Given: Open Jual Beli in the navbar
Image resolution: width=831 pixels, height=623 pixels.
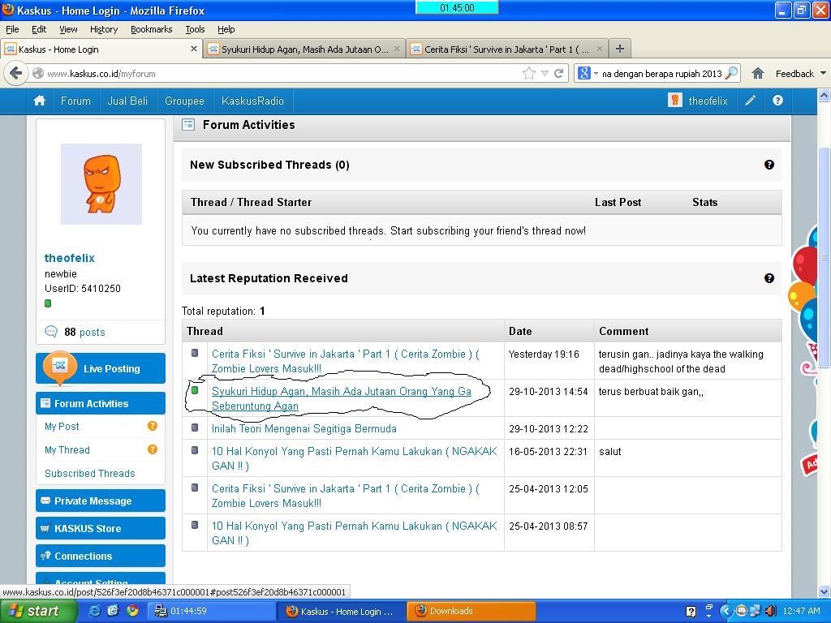Looking at the screenshot, I should (x=127, y=101).
